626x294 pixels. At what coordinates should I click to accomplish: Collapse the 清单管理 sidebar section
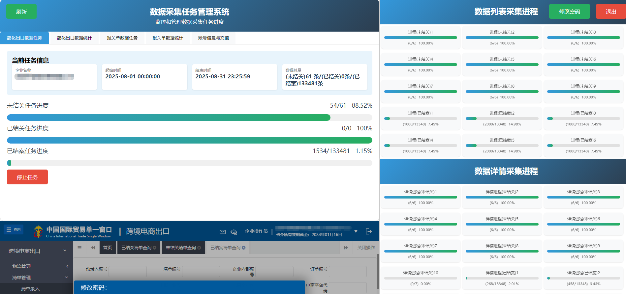(x=66, y=277)
